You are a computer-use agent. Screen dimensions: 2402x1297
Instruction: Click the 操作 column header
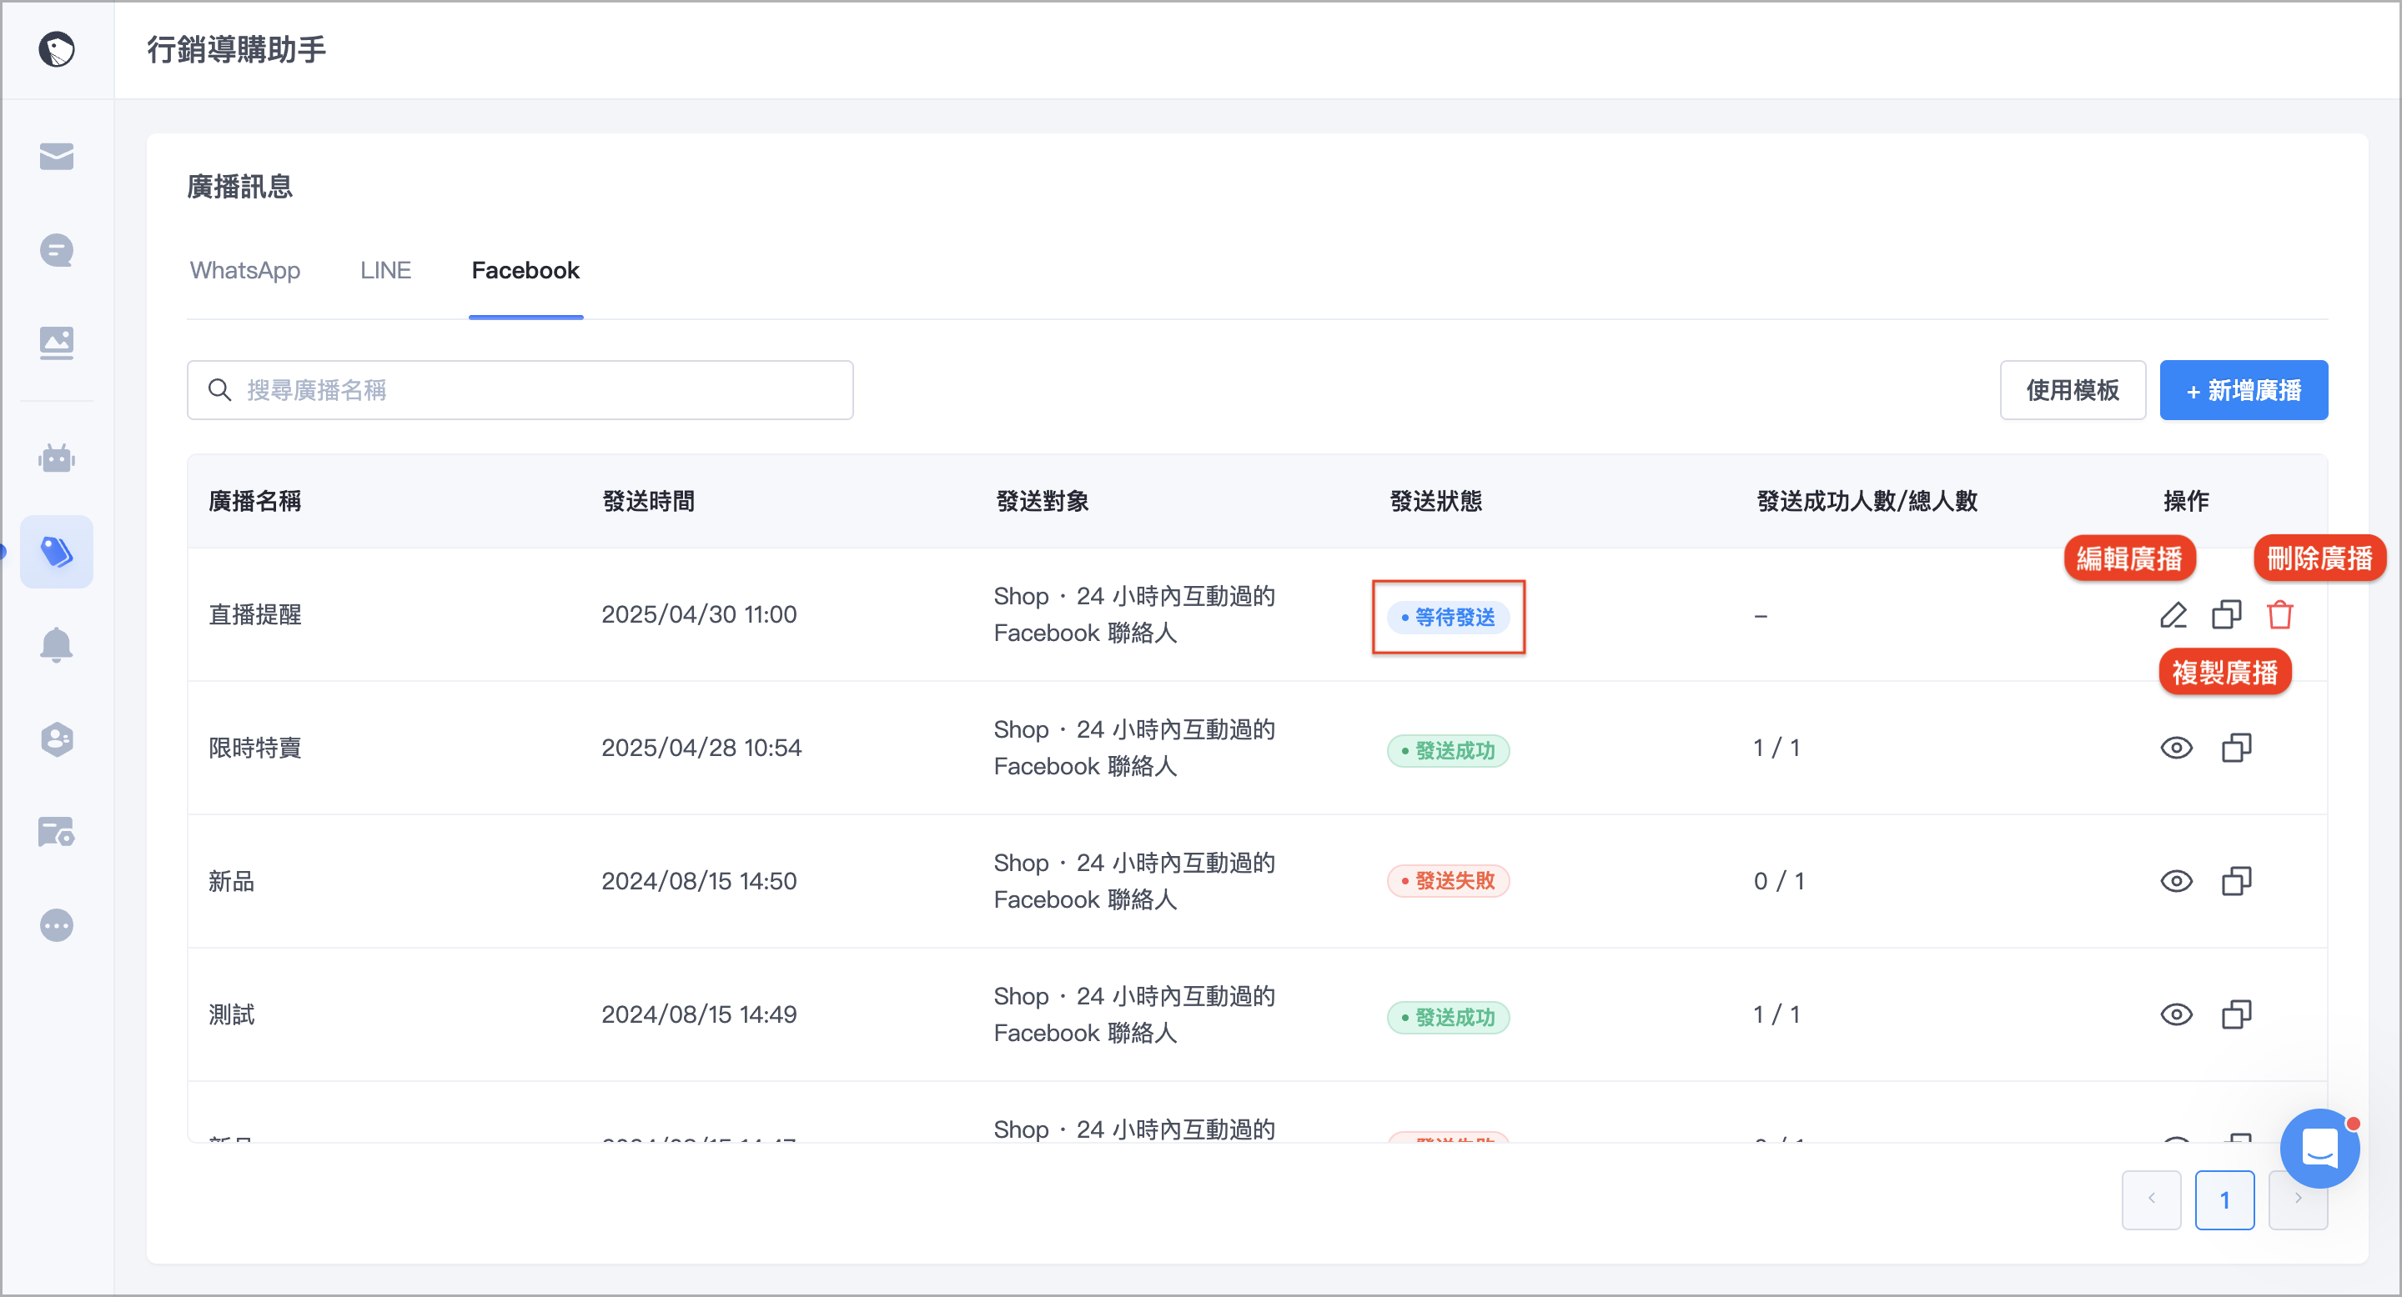[x=2186, y=501]
